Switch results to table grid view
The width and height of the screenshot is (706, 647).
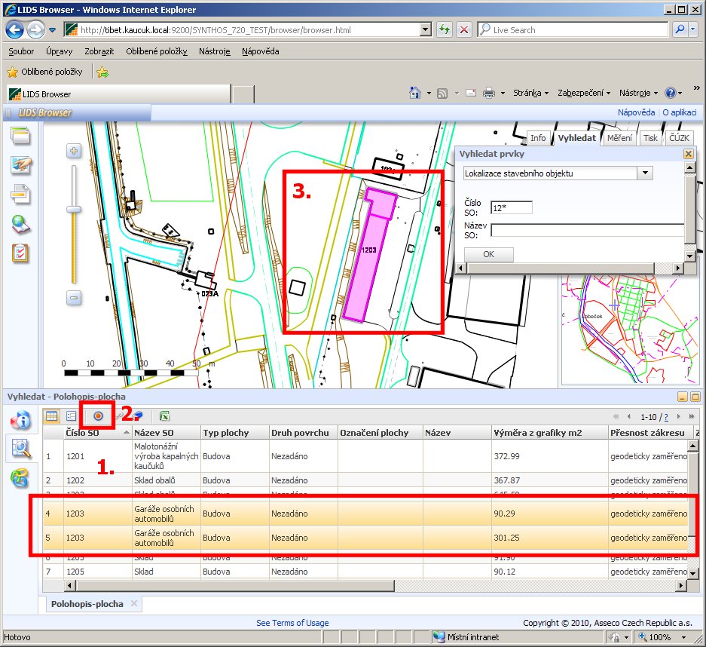(52, 415)
